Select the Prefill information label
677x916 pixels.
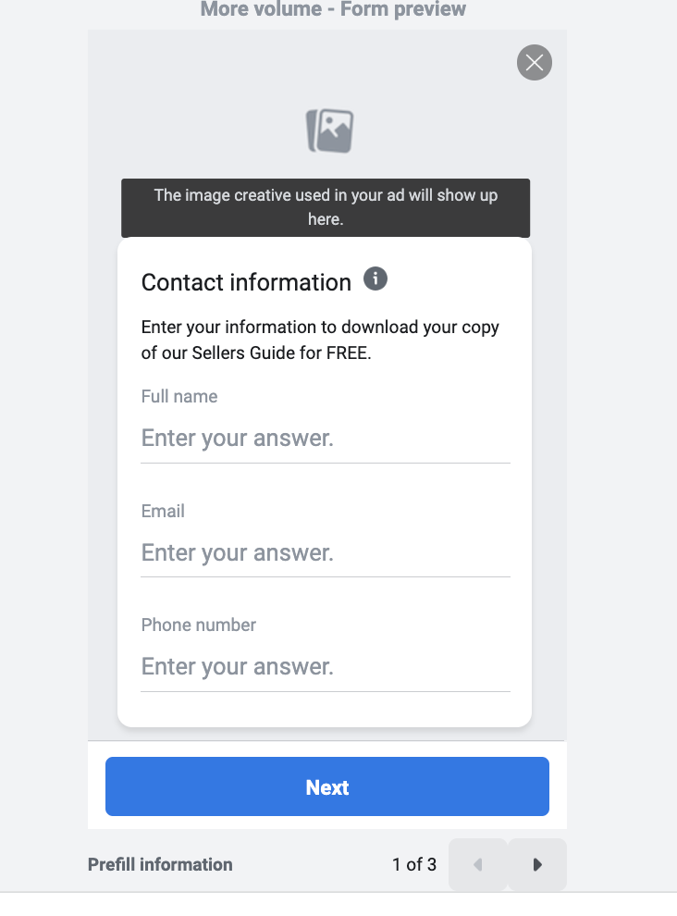[160, 864]
